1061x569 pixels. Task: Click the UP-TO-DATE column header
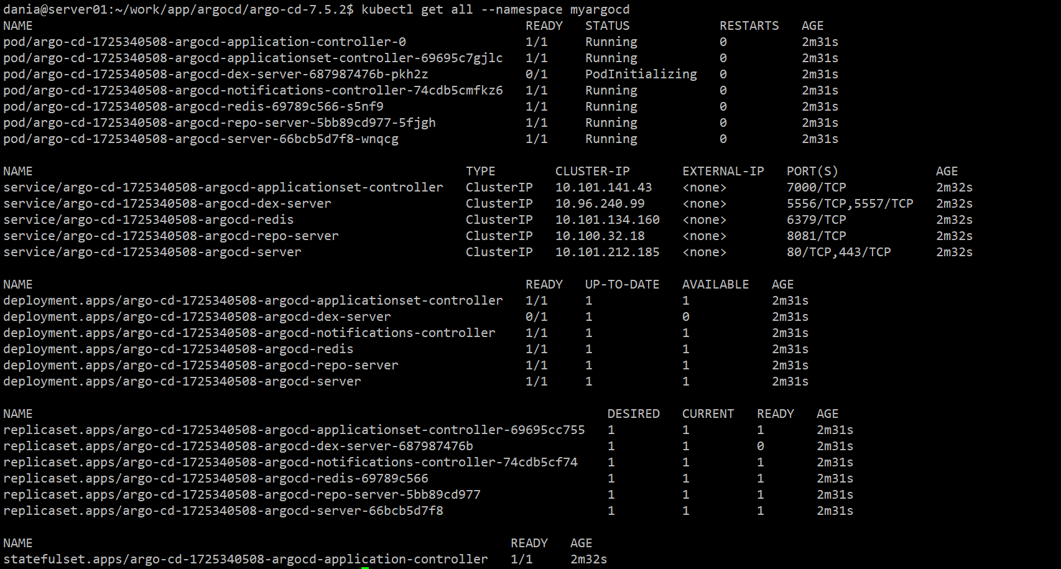(622, 284)
